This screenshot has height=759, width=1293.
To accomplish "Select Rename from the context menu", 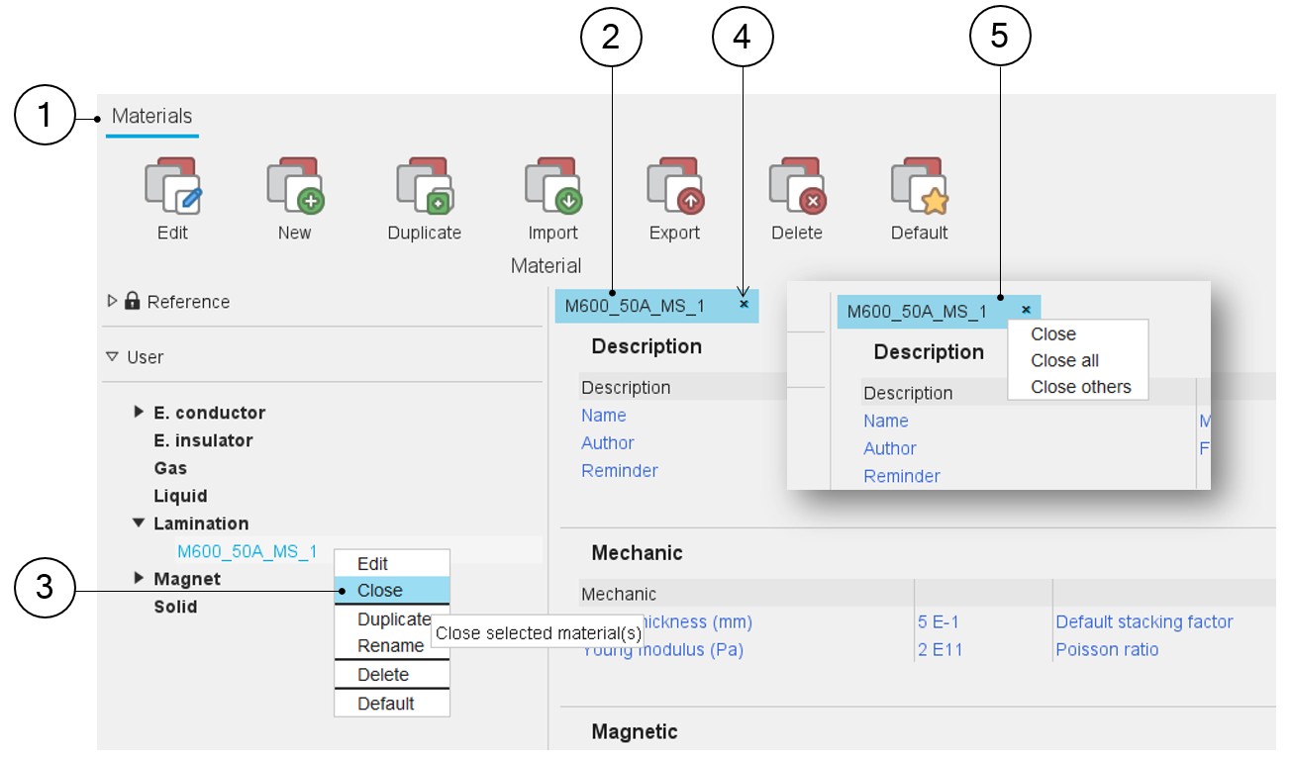I will tap(390, 646).
